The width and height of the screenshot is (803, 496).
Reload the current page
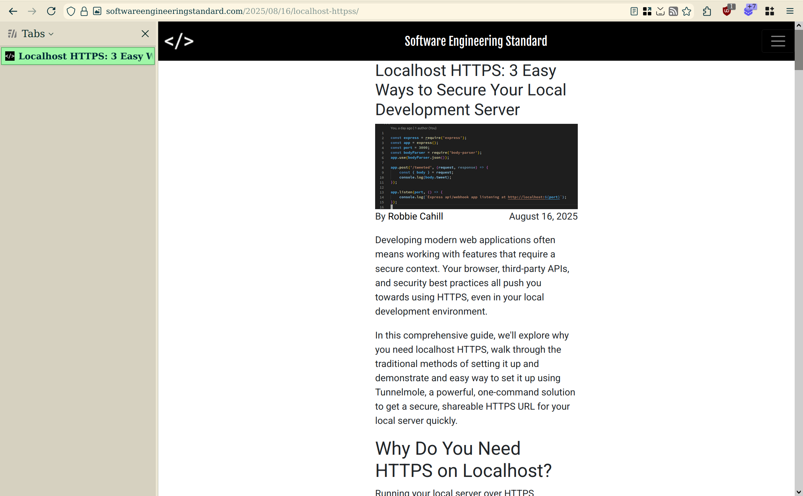point(51,11)
